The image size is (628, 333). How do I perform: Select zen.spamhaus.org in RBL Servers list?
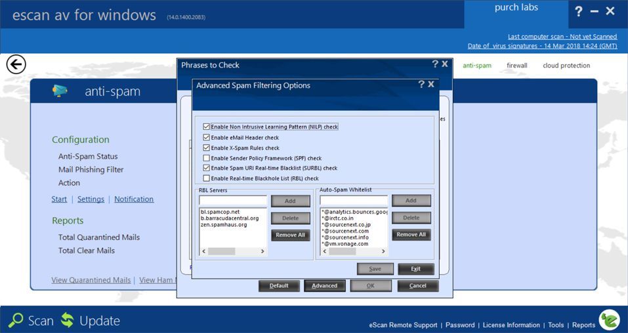(224, 225)
